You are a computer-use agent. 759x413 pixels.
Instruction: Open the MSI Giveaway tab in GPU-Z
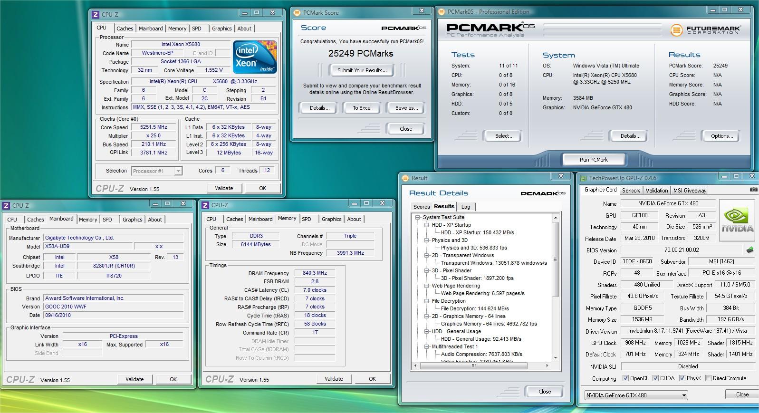(x=690, y=191)
